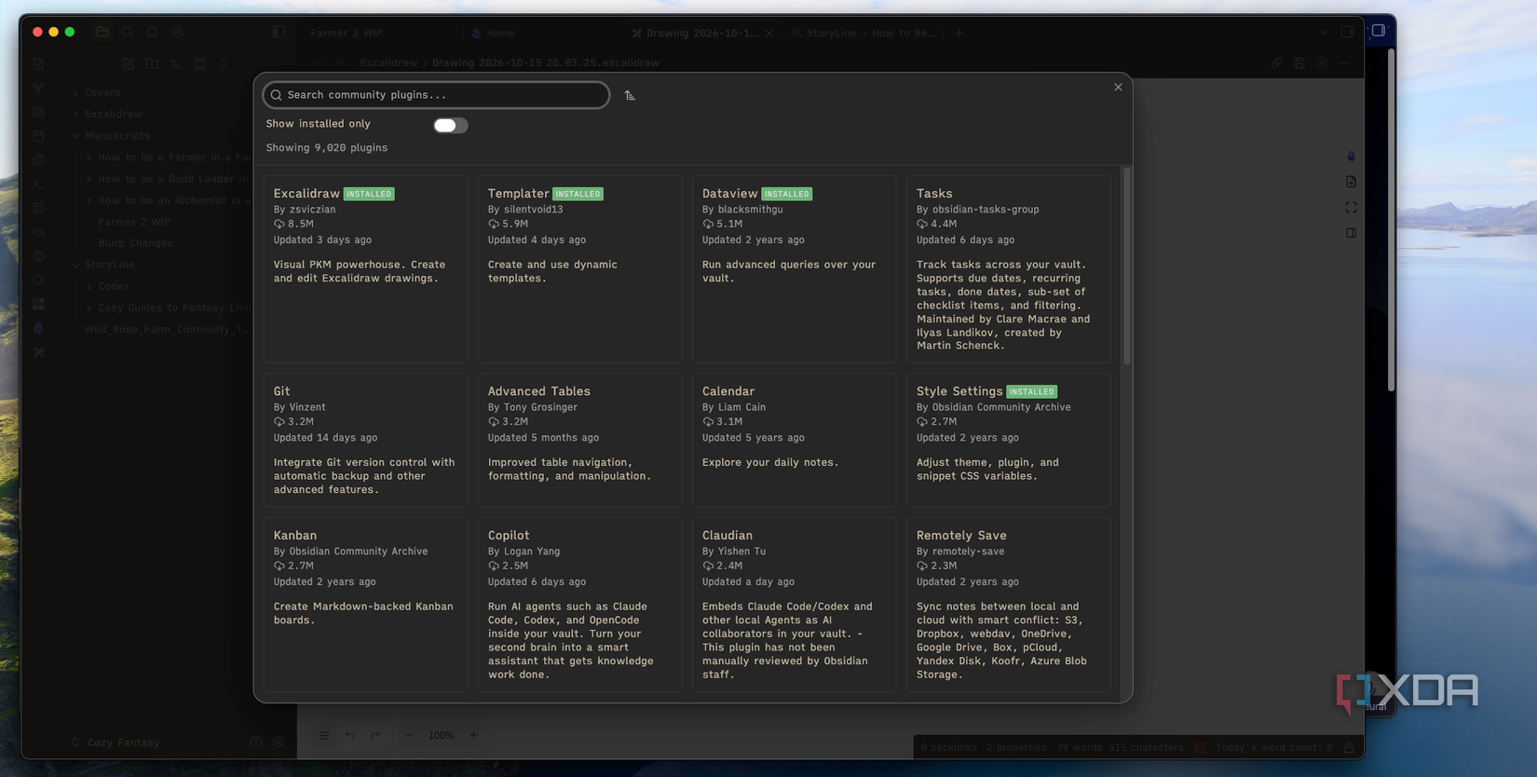1537x777 pixels.
Task: Open the sidebar search tab icon
Action: pyautogui.click(x=128, y=32)
